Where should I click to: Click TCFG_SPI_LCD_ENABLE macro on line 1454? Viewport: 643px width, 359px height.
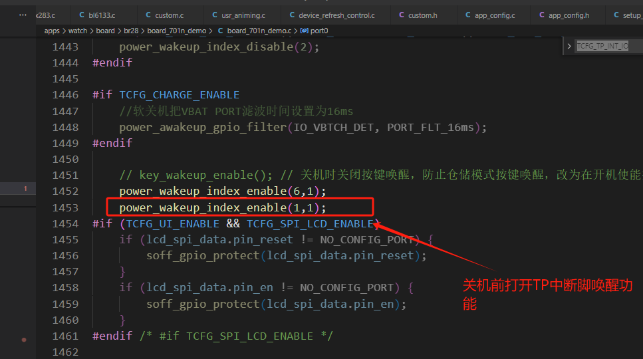point(310,224)
